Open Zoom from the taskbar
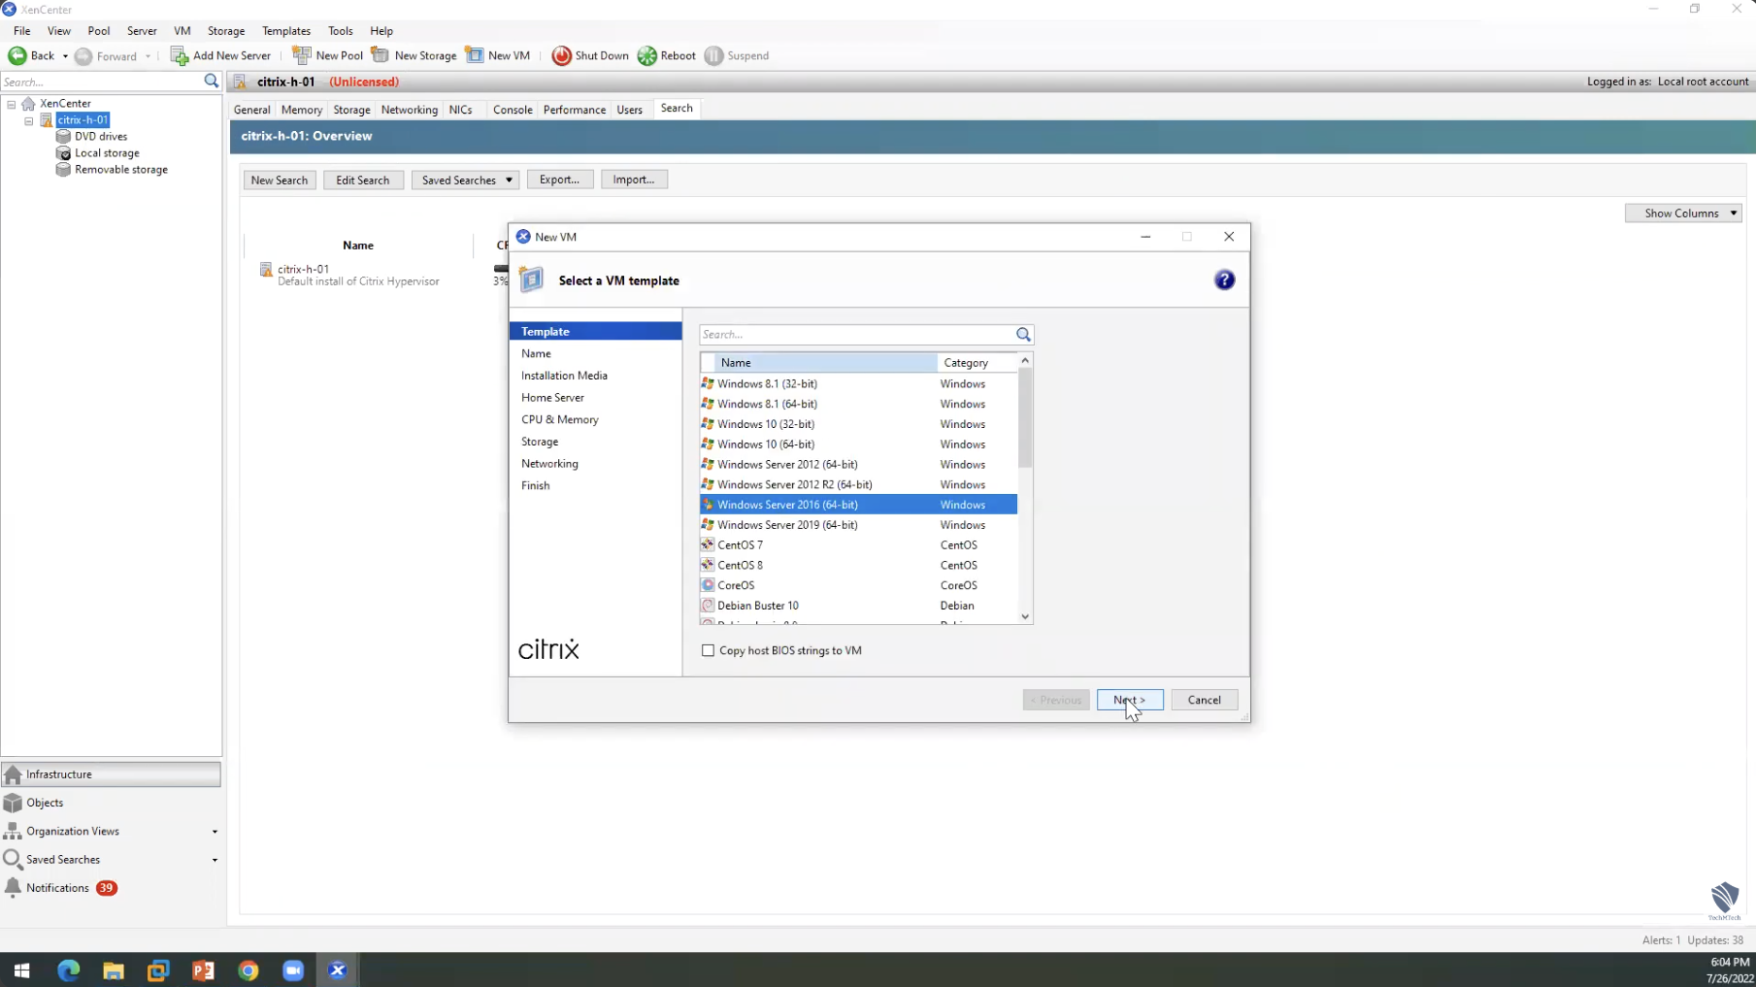Viewport: 1756px width, 987px height. coord(293,970)
